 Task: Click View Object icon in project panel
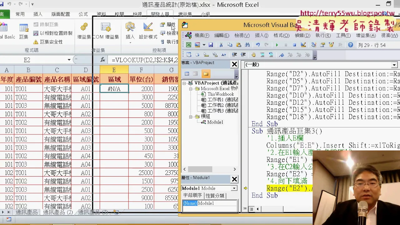click(195, 74)
